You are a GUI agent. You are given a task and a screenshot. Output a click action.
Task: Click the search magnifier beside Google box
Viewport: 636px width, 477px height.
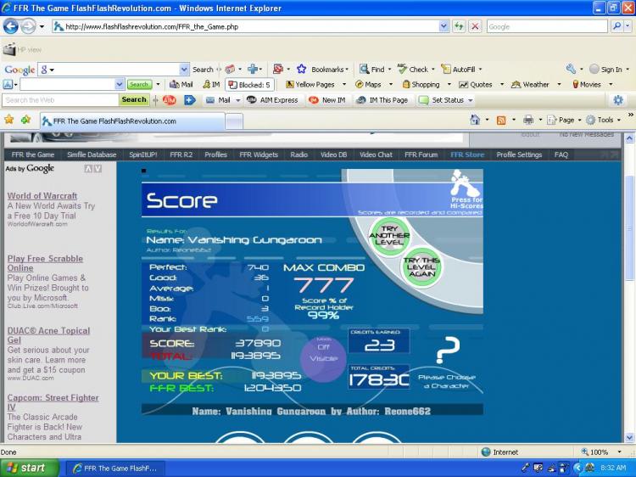point(616,27)
